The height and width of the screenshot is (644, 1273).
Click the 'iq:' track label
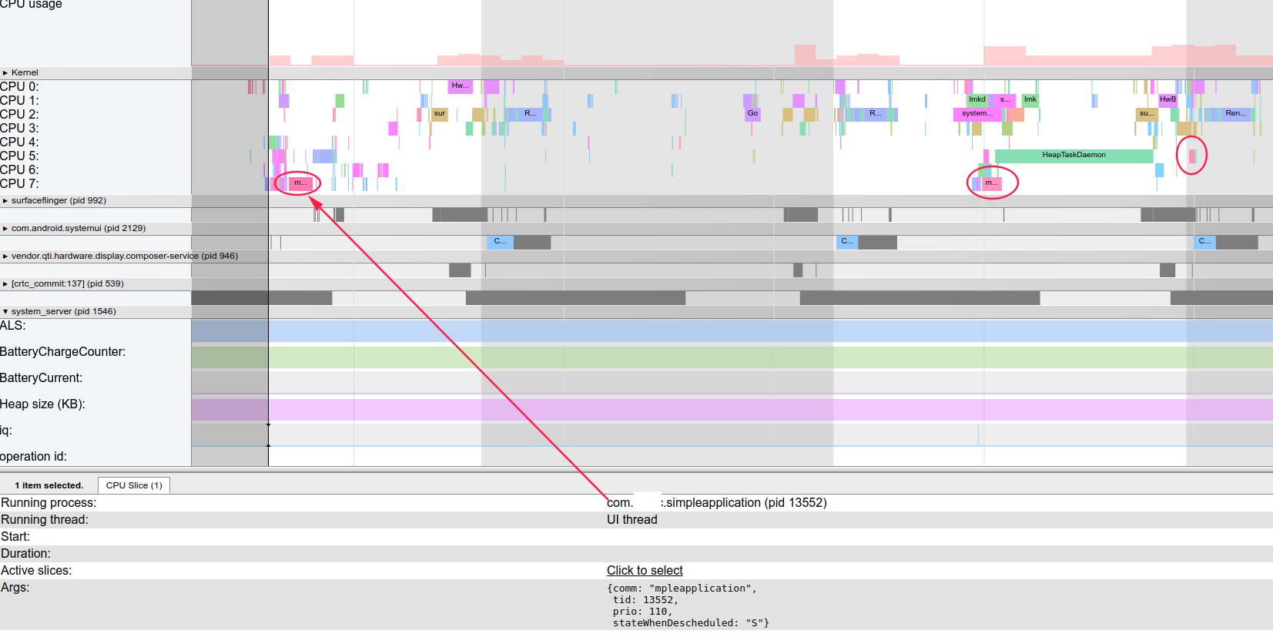(x=6, y=431)
